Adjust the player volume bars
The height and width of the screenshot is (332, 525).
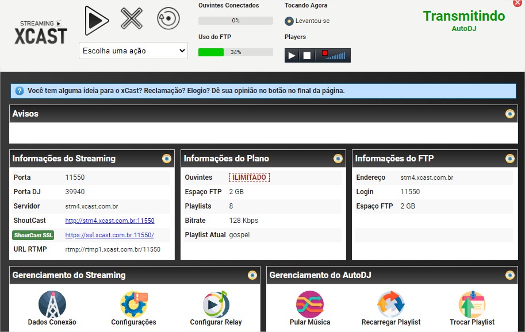coord(335,56)
